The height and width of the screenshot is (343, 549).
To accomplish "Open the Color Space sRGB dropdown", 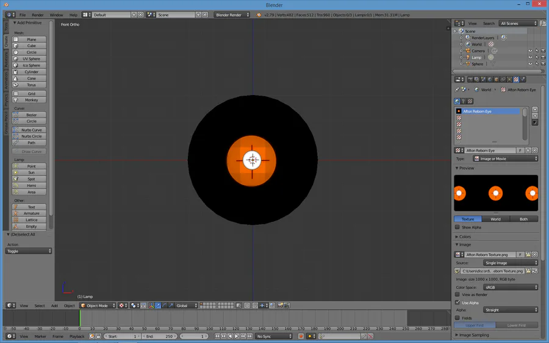I will pyautogui.click(x=510, y=288).
